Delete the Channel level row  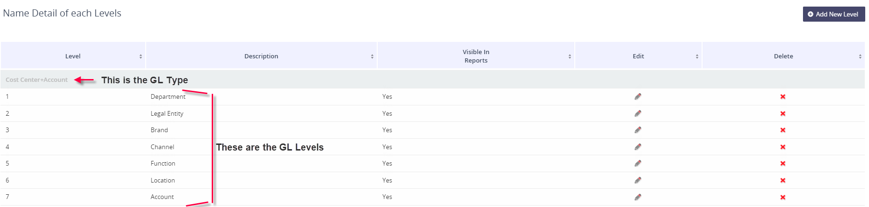tap(783, 147)
